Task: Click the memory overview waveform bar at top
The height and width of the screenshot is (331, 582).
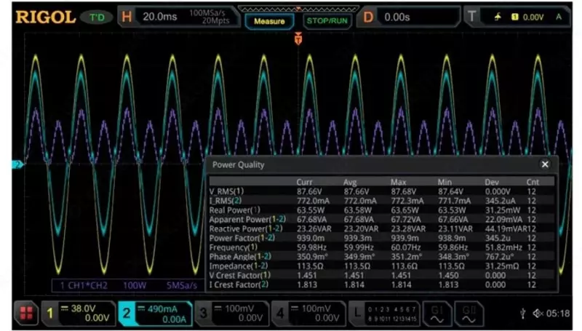Action: tap(297, 9)
